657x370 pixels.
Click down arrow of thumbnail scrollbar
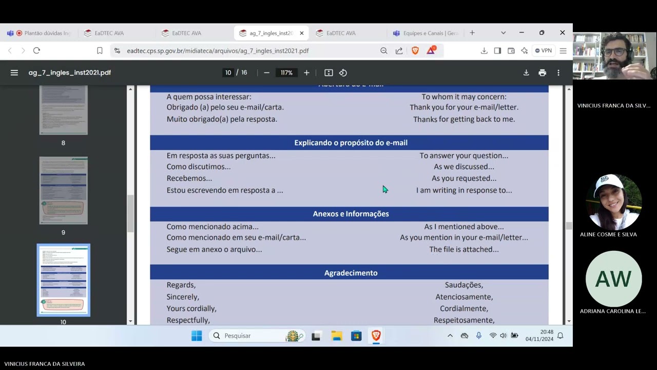click(130, 321)
